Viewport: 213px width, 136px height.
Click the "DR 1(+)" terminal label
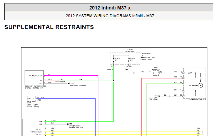[39, 129]
